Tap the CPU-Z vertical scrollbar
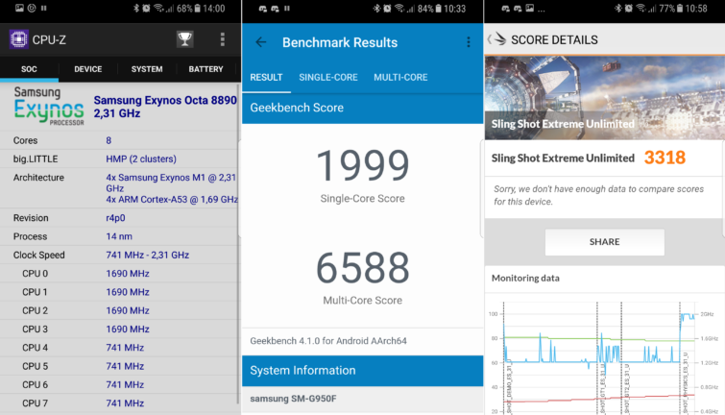 [238, 243]
